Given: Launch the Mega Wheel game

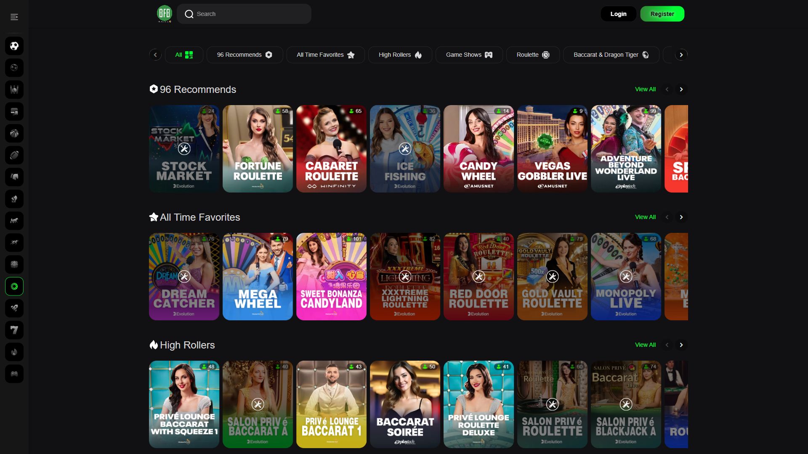Looking at the screenshot, I should (258, 277).
